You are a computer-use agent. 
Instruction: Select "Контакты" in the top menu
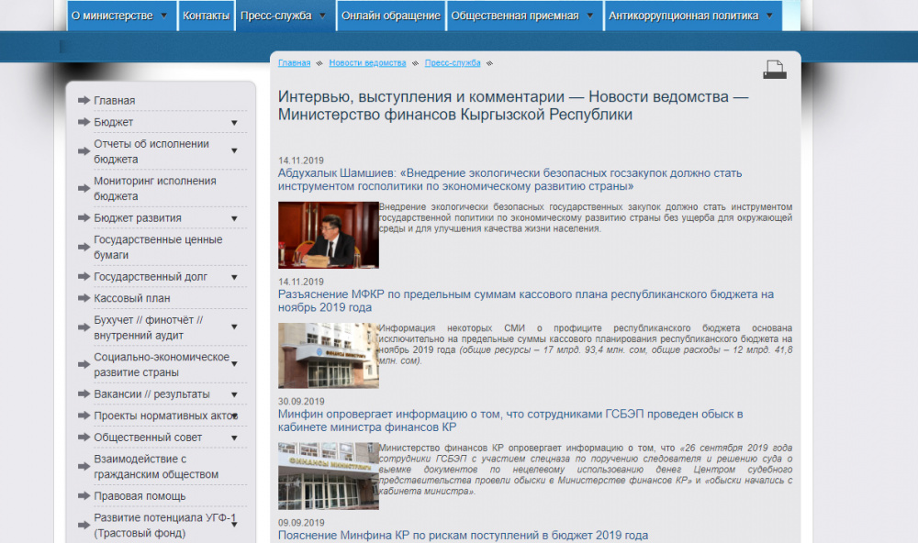pyautogui.click(x=207, y=15)
